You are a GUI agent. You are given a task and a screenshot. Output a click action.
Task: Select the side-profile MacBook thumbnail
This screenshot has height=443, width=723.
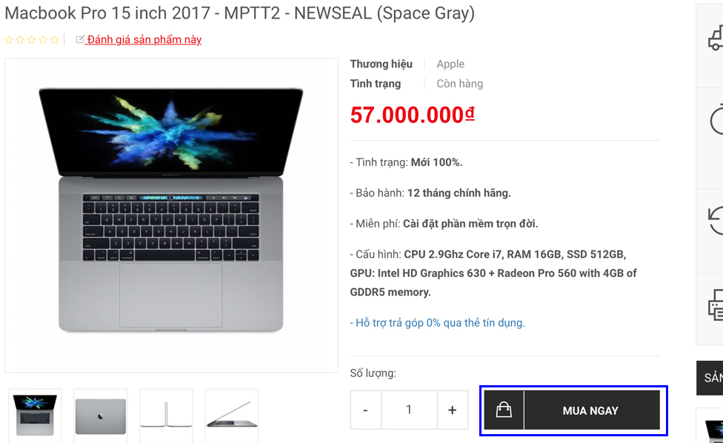pyautogui.click(x=232, y=416)
